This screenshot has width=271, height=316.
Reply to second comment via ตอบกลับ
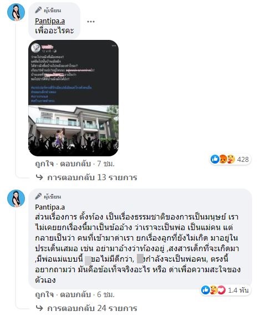point(75,294)
